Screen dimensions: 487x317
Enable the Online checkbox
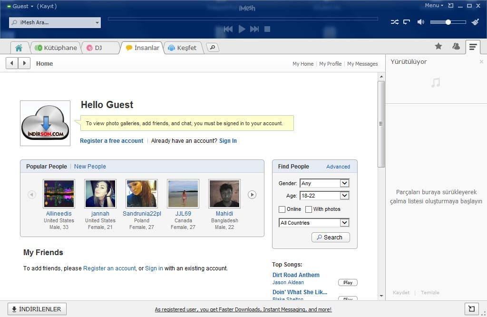(x=282, y=209)
